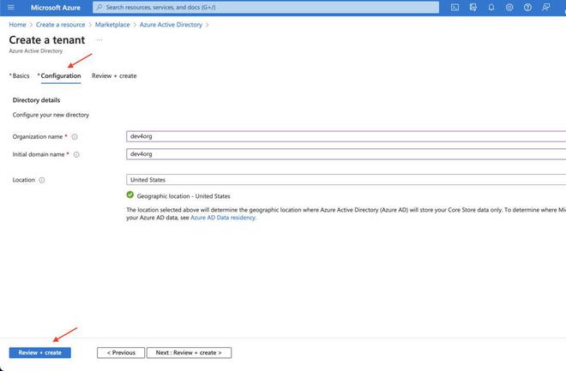Go to Azure Active Directory breadcrumb
This screenshot has width=566, height=371.
point(171,25)
